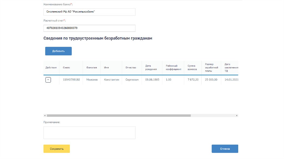Click the Размер заработной платы column header
Viewport: 284px width, 159px height.
[x=211, y=68]
